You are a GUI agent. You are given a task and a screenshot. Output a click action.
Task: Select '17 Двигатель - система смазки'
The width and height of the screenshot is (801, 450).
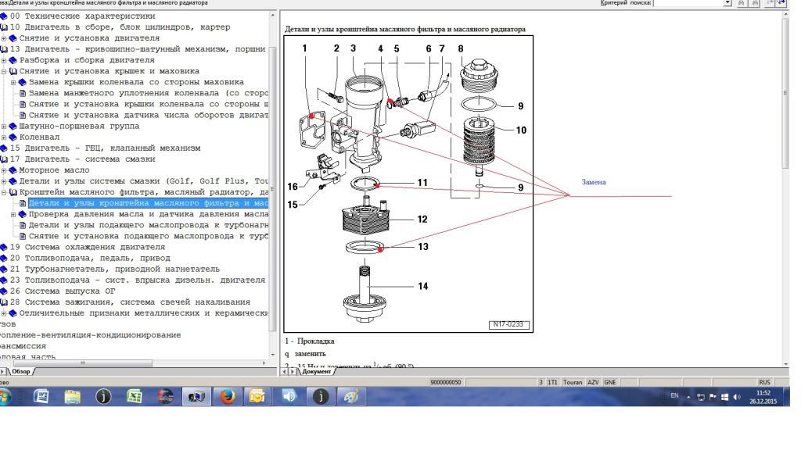[82, 159]
